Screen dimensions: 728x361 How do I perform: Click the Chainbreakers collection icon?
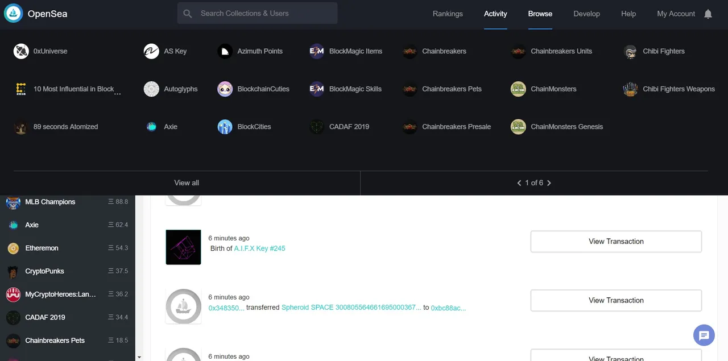point(409,51)
